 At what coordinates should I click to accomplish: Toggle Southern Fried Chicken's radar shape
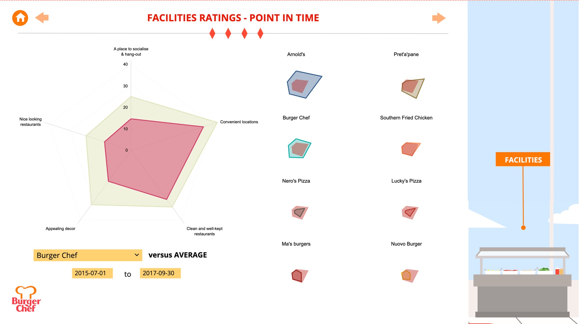(411, 149)
